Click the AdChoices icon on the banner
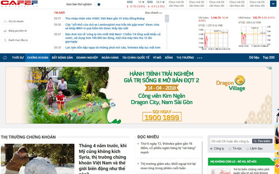Screen dimensions: 279x174 (x=270, y=68)
